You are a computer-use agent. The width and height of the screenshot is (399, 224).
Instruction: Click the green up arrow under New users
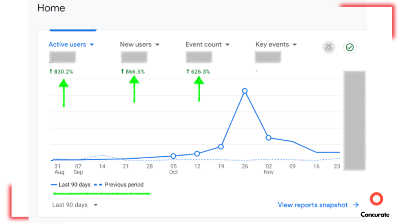pos(134,89)
